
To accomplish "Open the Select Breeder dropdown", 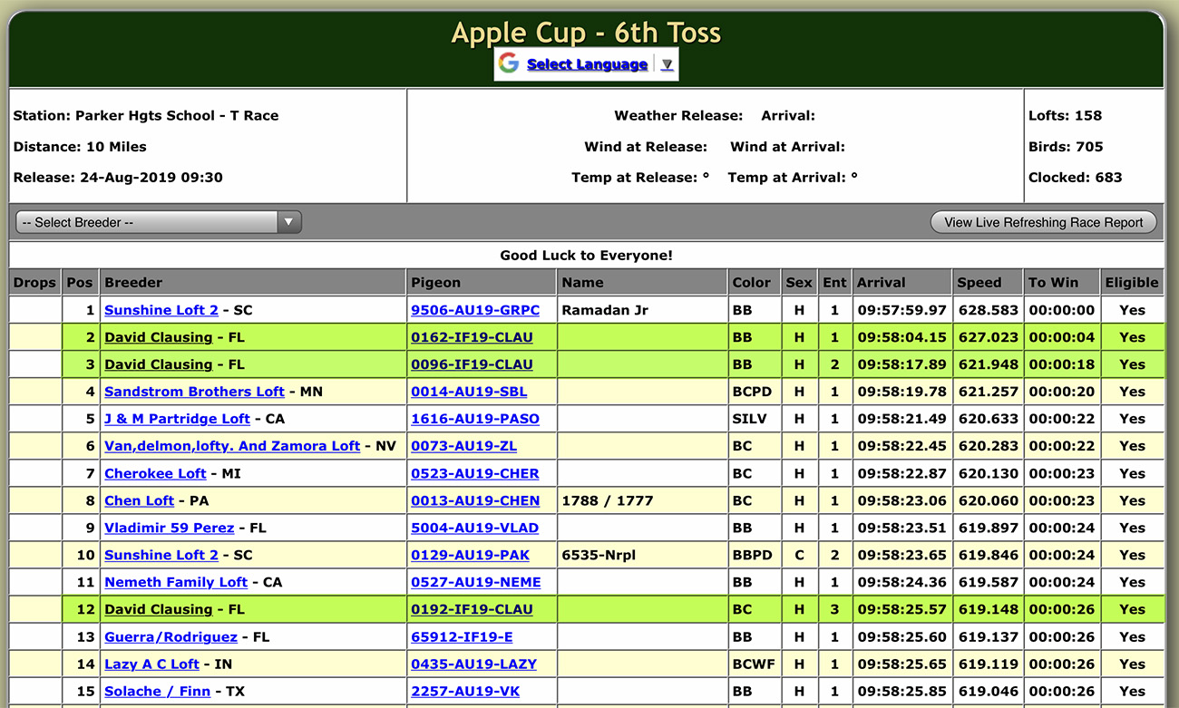I will click(158, 222).
